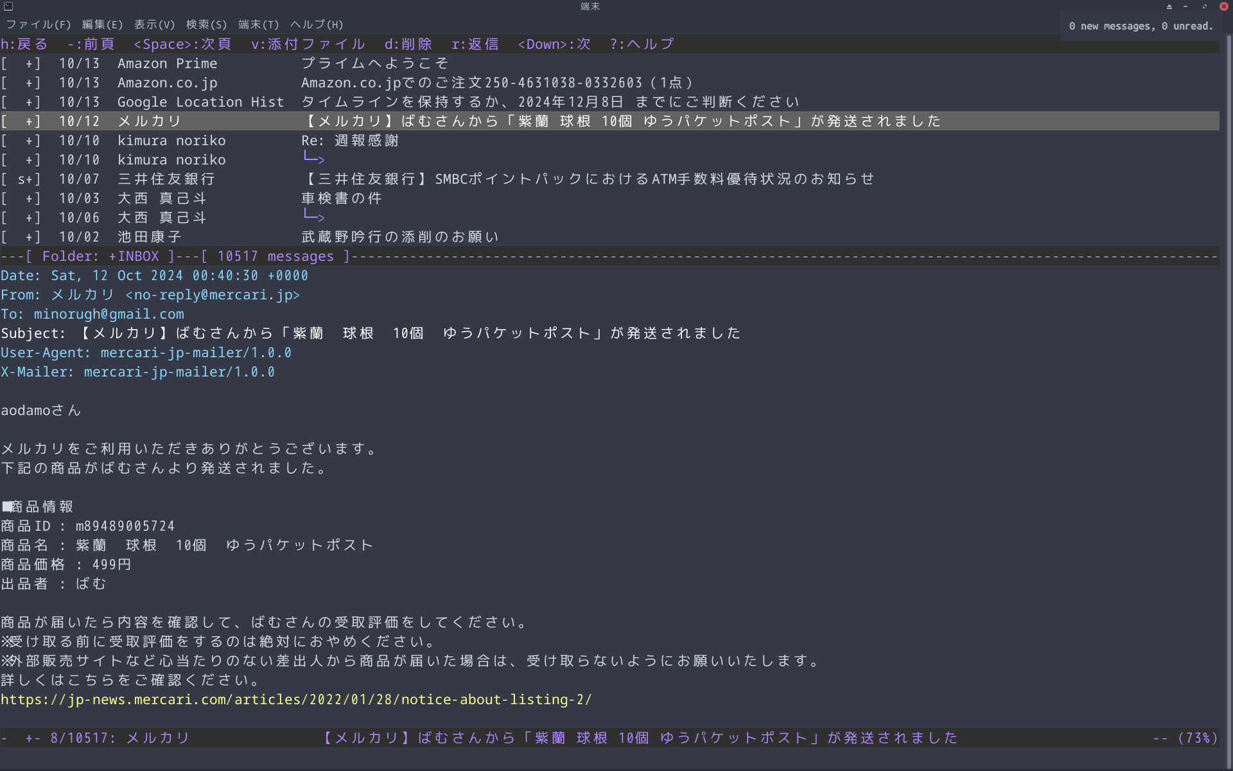Open the 表示(V) menu

[x=155, y=24]
